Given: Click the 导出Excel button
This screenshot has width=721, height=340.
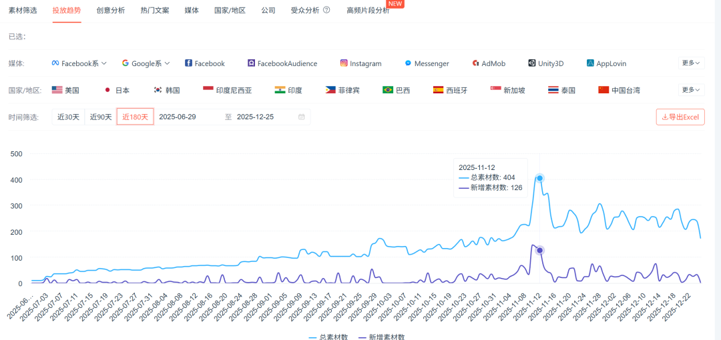Looking at the screenshot, I should [x=680, y=117].
